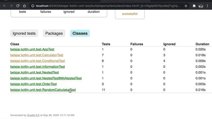Reload the test report page
Screen dimensions: 212x119
(18, 6)
